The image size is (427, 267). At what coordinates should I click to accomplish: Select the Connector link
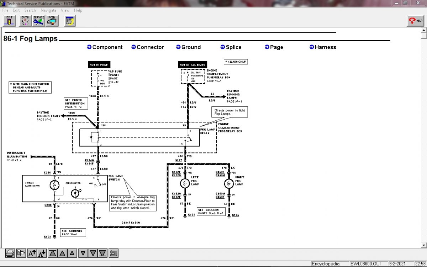click(150, 47)
